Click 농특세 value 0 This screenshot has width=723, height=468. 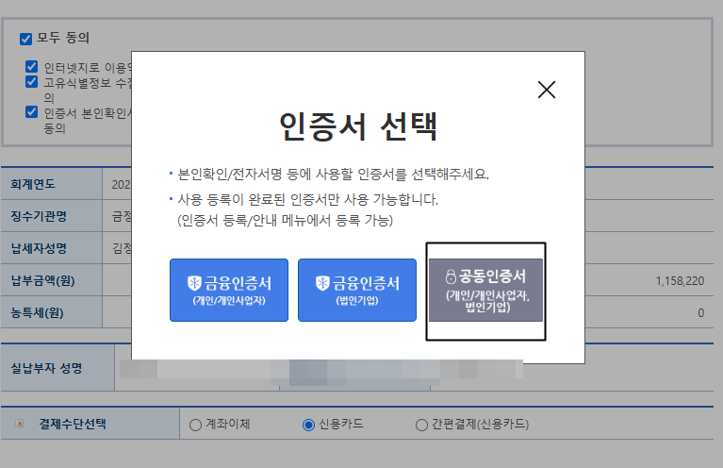click(701, 313)
